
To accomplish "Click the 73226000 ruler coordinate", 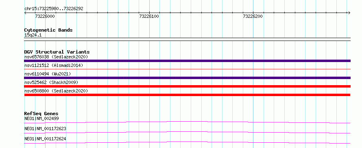I will tap(45, 17).
